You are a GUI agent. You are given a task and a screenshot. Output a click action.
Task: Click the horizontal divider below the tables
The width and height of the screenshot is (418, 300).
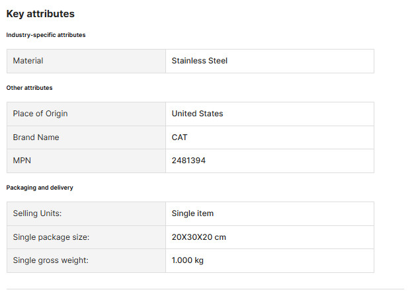point(205,289)
